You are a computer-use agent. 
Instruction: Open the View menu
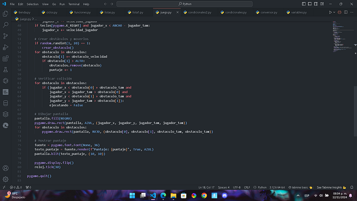tap(45, 4)
